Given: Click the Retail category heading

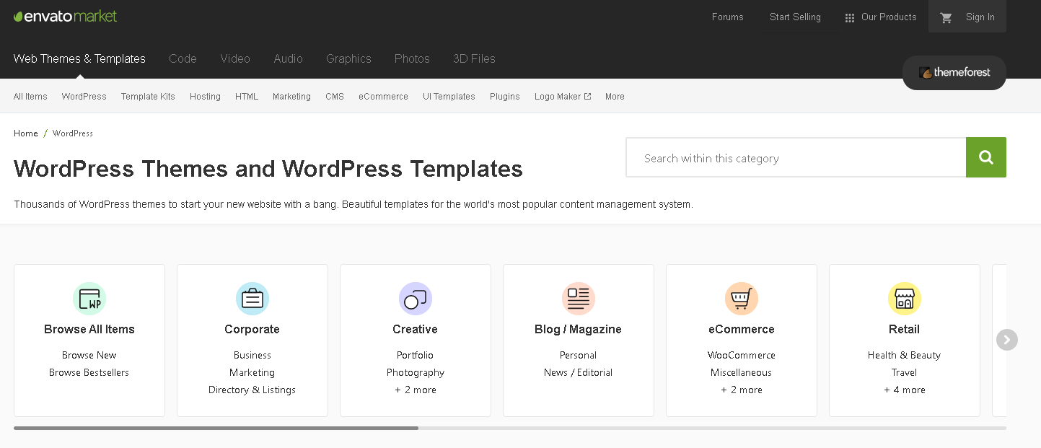Looking at the screenshot, I should (x=905, y=329).
